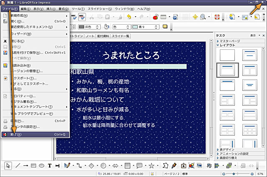Image resolution: width=267 pixels, height=177 pixels.
Task: Click 終了 (Exit) in the File menu
Action: (x=17, y=134)
